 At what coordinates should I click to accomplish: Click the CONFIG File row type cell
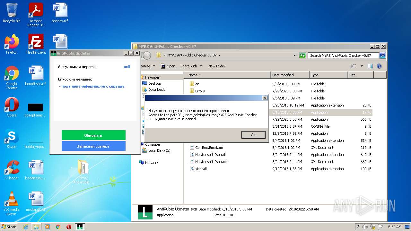pos(320,126)
